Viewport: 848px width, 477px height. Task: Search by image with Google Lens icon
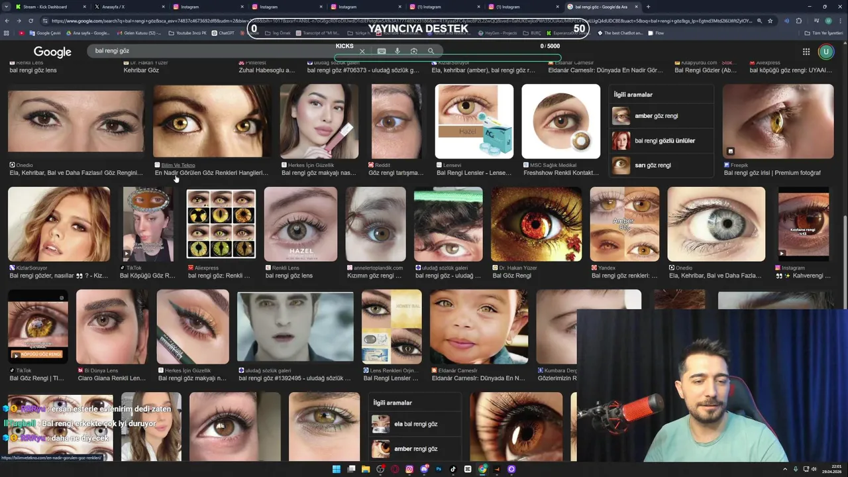414,51
